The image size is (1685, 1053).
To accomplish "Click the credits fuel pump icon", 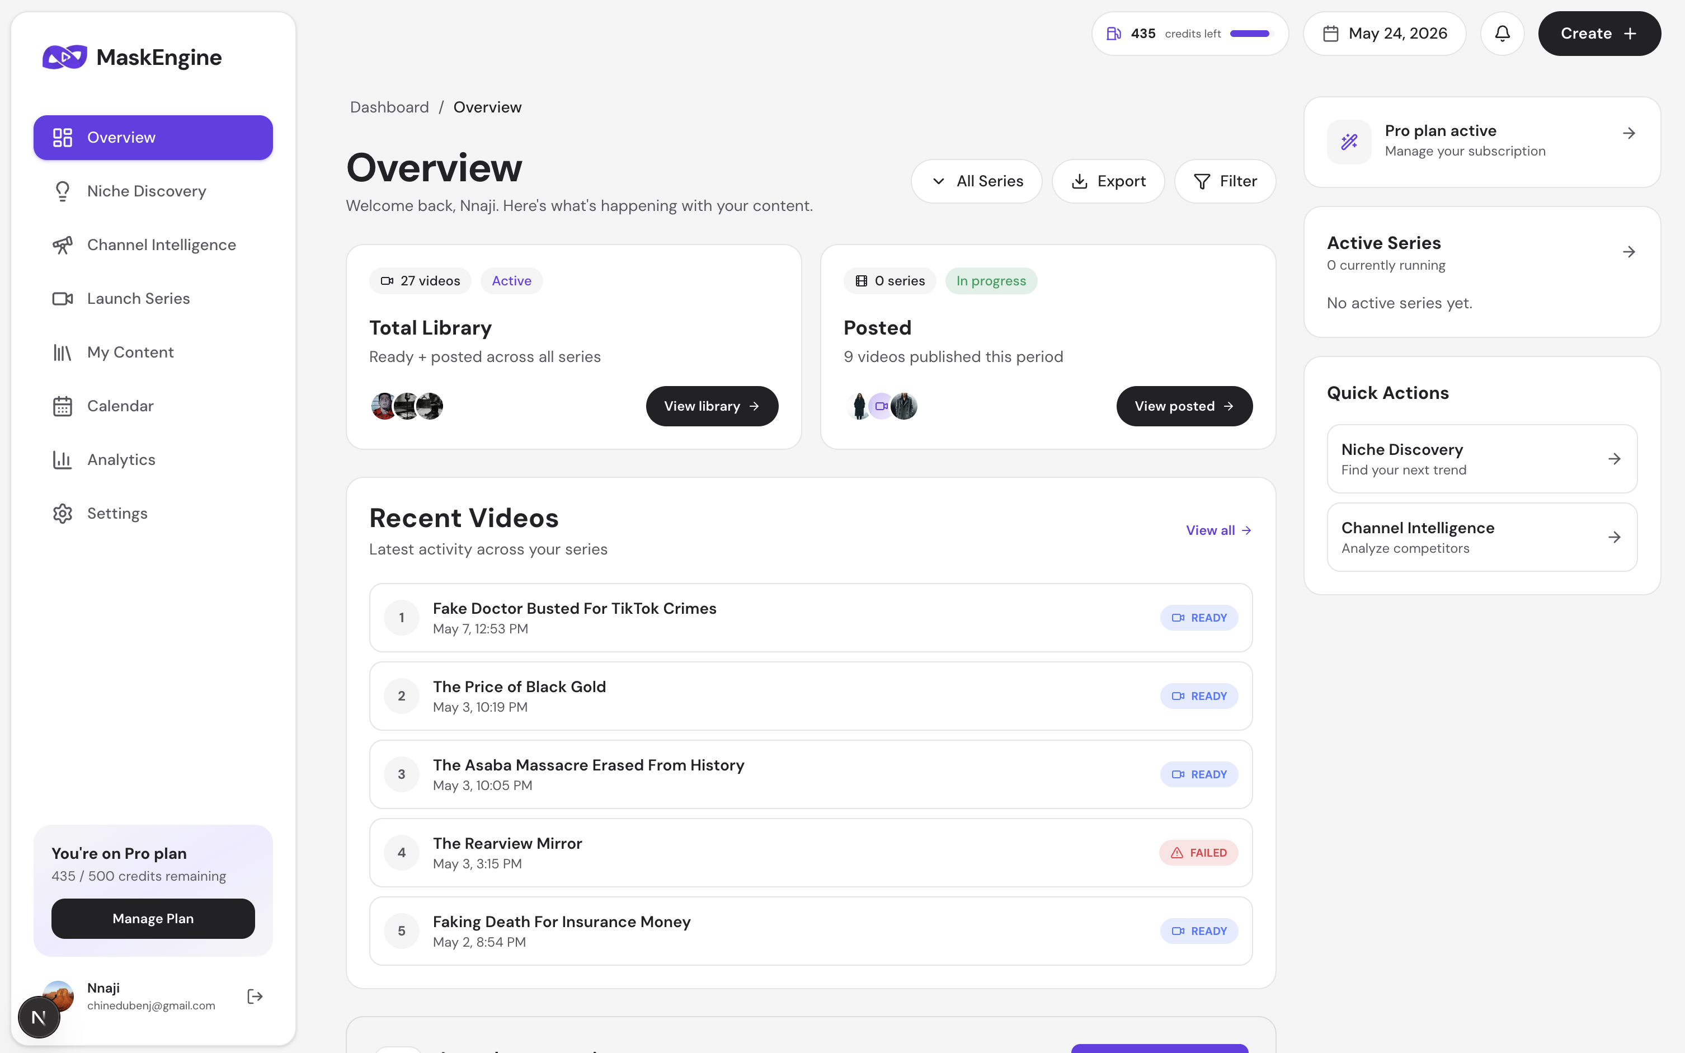I will [1114, 34].
